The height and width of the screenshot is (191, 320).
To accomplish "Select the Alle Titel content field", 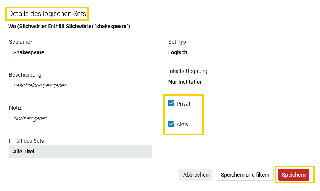I will pos(81,152).
